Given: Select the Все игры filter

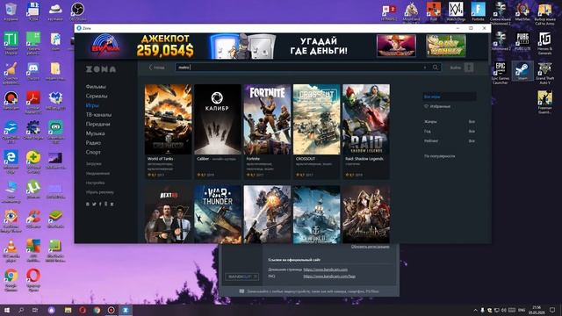Looking at the screenshot, I should point(450,97).
